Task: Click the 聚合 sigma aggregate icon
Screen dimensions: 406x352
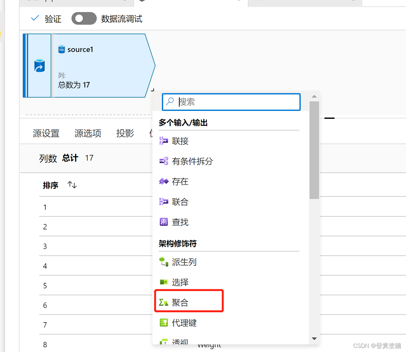Action: click(x=163, y=302)
